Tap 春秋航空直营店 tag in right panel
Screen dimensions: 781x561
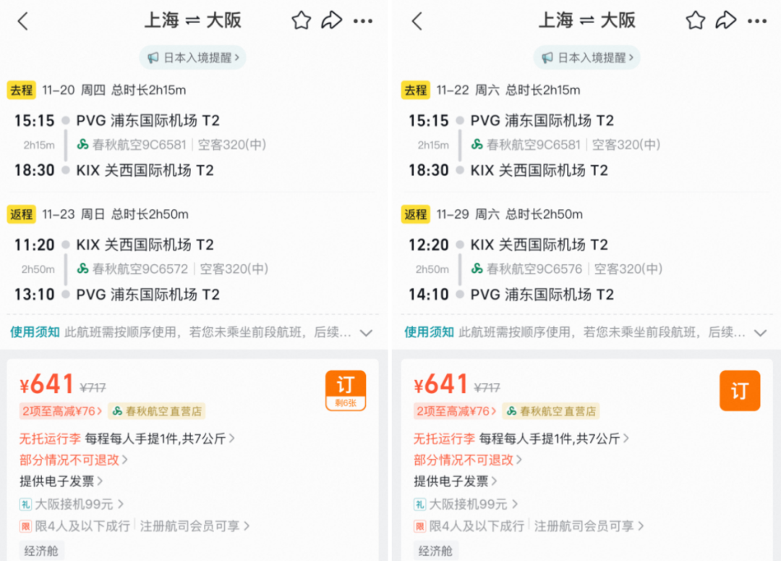(551, 411)
